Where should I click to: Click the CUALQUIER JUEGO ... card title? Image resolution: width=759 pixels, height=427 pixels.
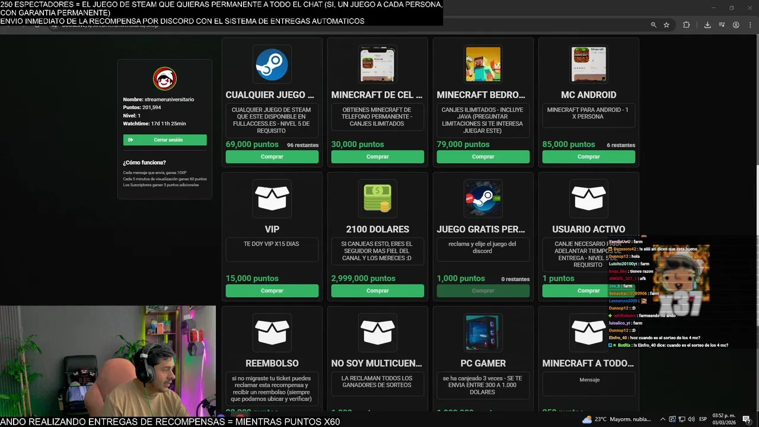[270, 95]
